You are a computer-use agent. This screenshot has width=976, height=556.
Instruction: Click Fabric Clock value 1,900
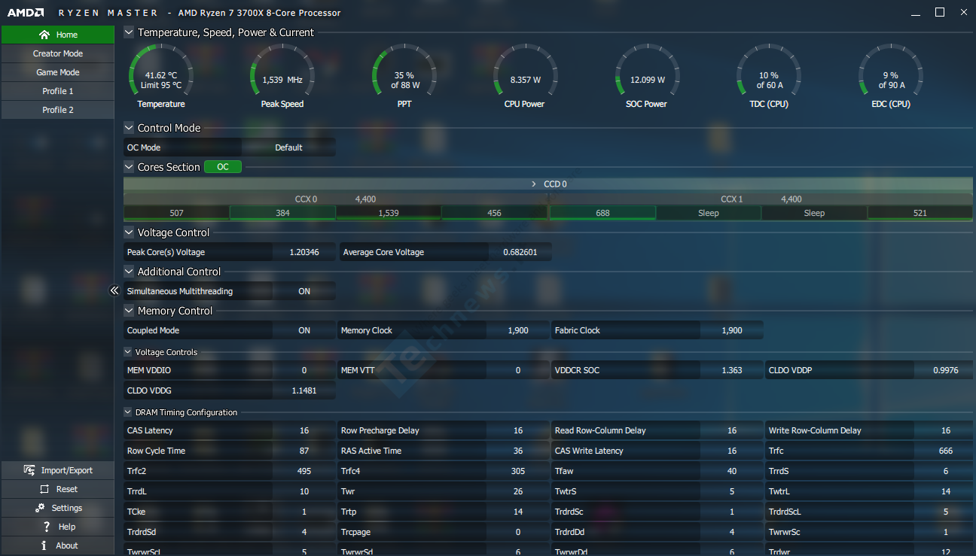[x=732, y=330]
